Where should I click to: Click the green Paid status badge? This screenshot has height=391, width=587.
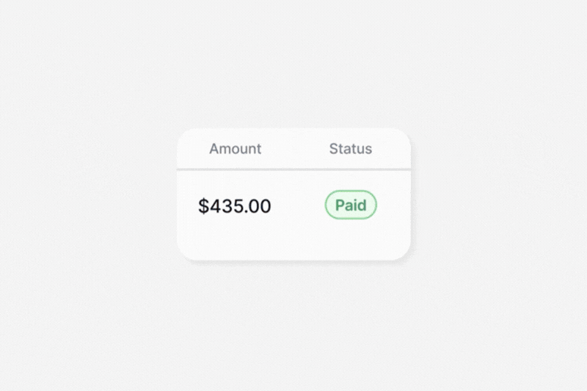pos(351,205)
